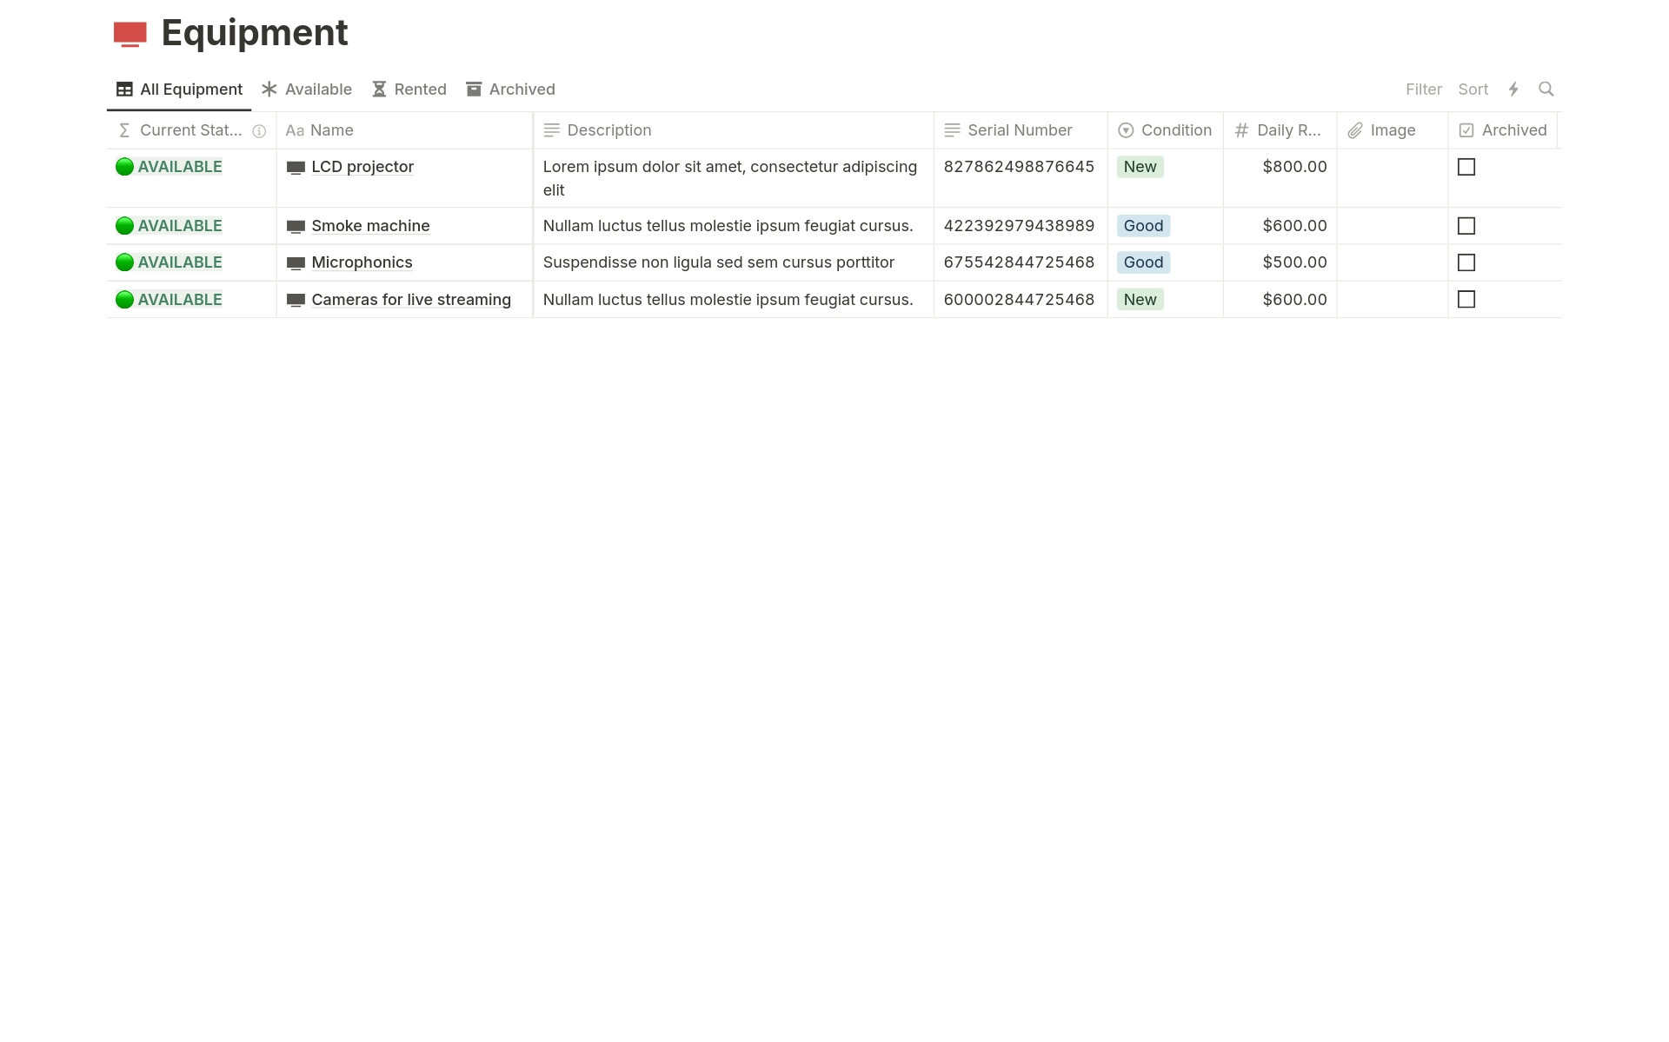
Task: Select the Good condition tag for Microphonics
Action: 1143,262
